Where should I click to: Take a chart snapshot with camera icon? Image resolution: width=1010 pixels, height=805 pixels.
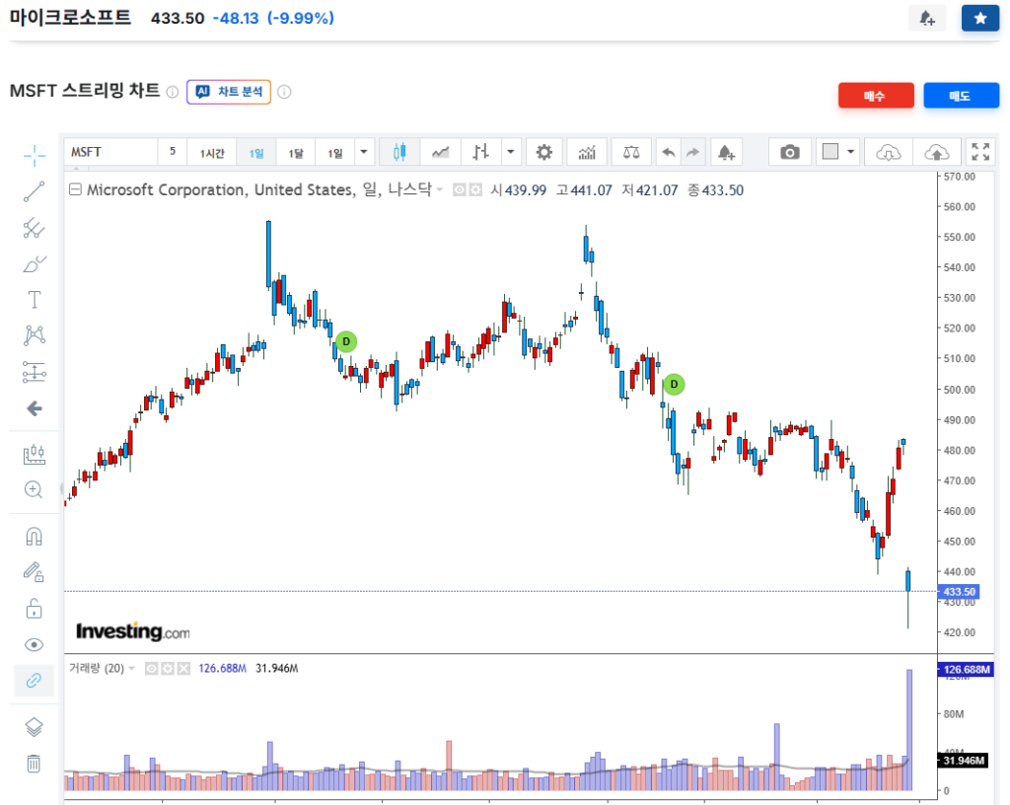[x=789, y=152]
